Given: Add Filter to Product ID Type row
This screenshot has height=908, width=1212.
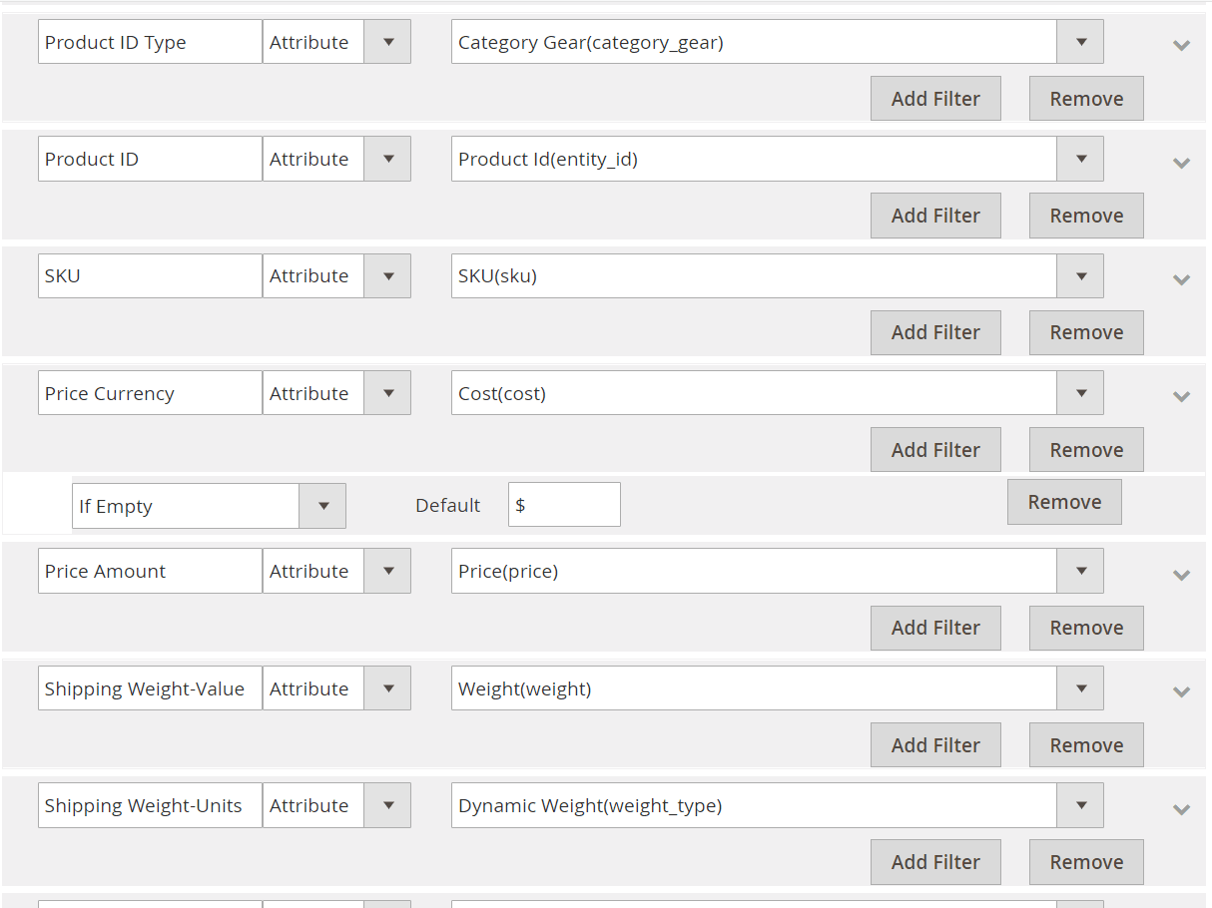Looking at the screenshot, I should (x=935, y=99).
